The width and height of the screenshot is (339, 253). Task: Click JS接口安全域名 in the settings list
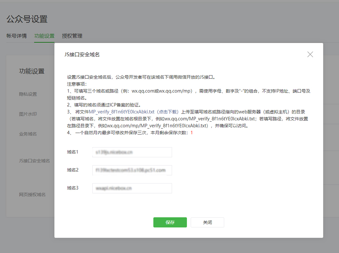(x=34, y=161)
